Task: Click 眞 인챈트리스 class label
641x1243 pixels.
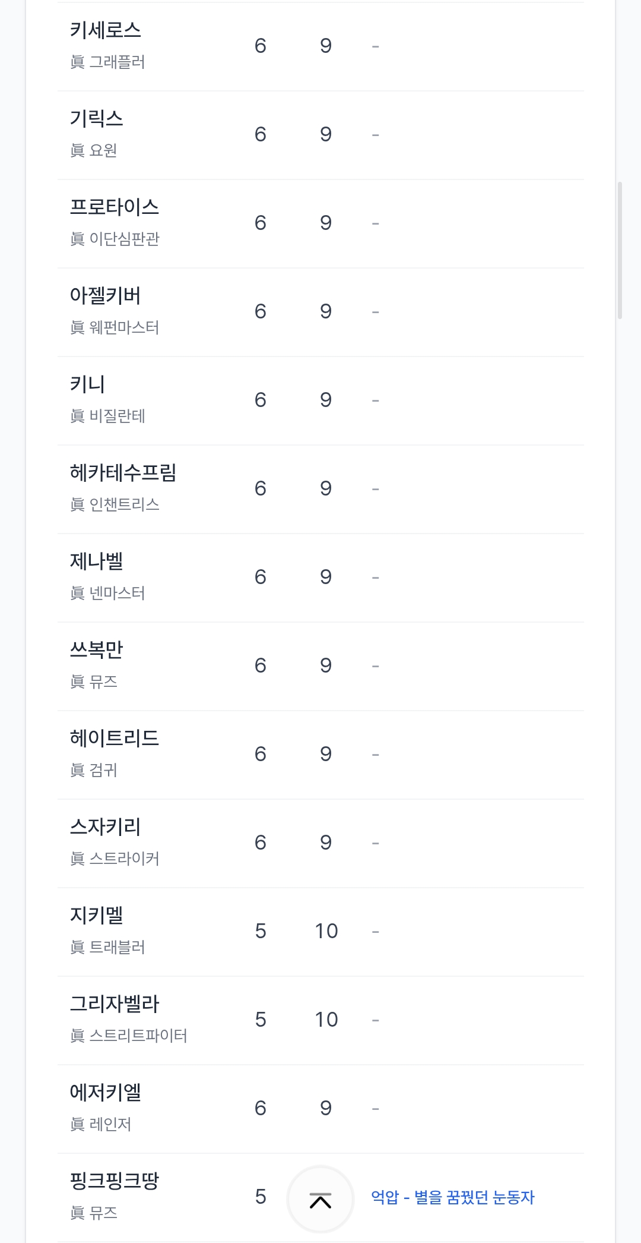Action: [x=115, y=504]
